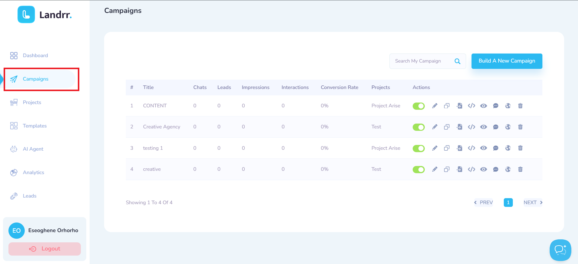The height and width of the screenshot is (264, 578).
Task: Click Build A New Campaign button
Action: (x=507, y=61)
